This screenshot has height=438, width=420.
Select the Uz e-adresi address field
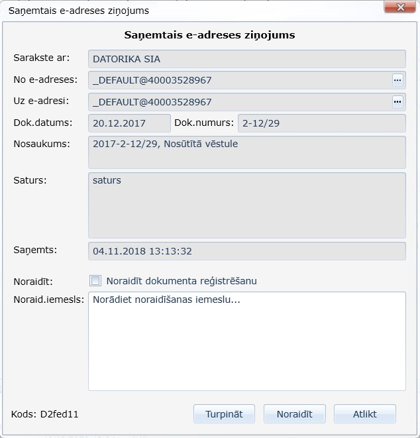238,102
